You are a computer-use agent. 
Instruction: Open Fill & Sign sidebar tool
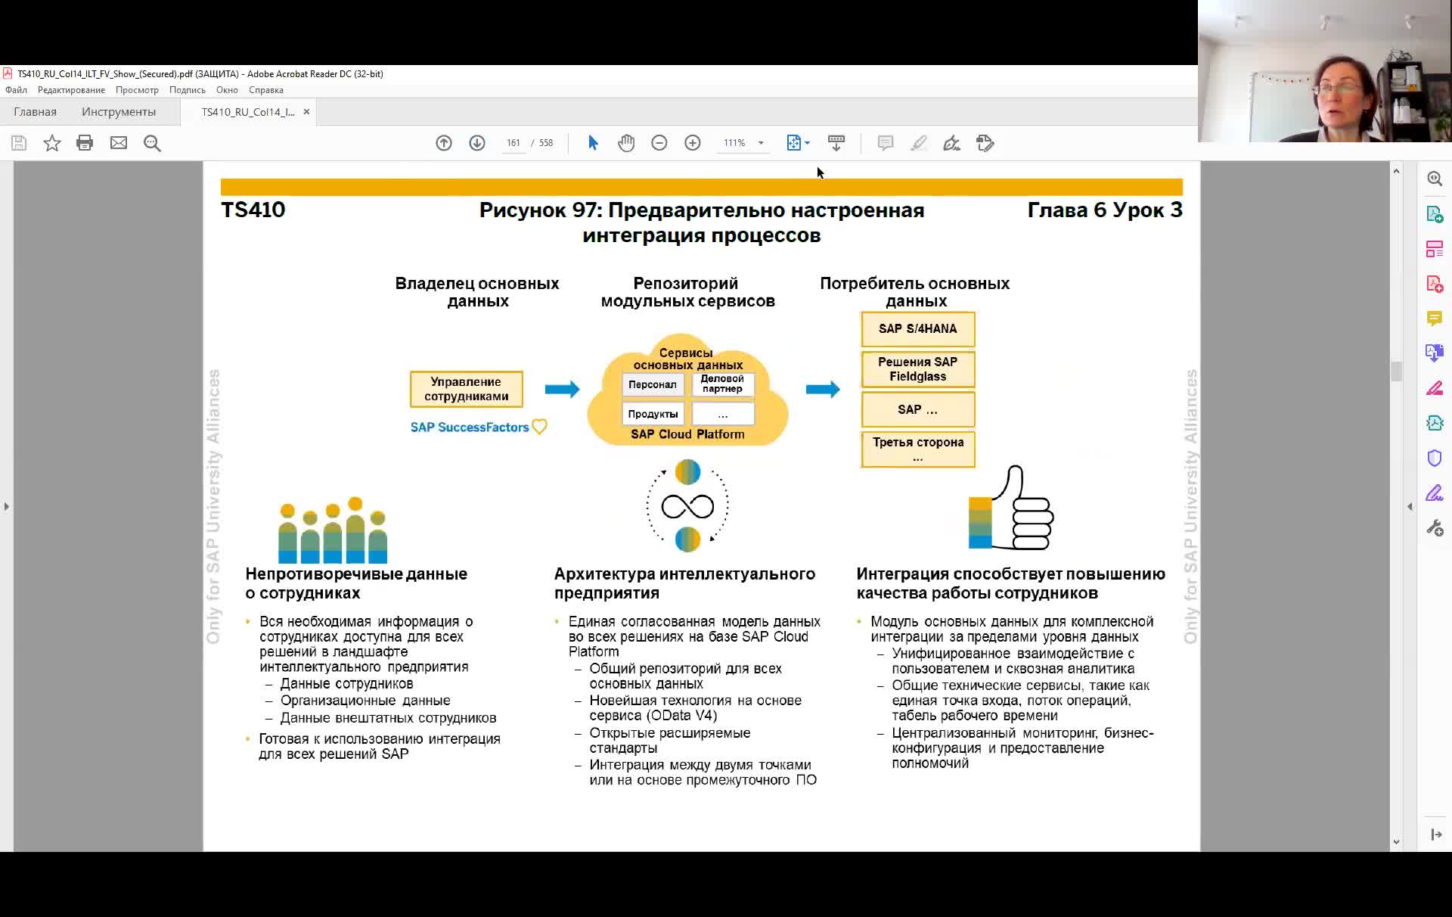[1435, 493]
